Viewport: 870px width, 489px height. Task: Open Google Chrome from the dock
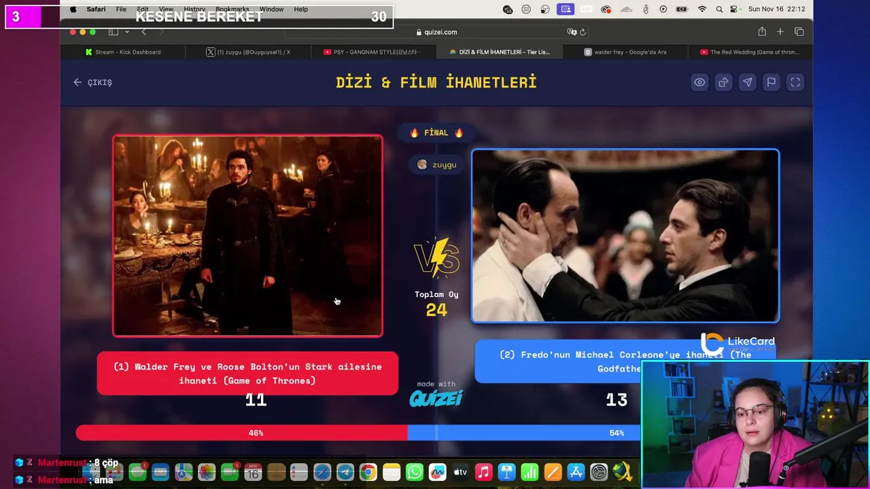coord(368,472)
